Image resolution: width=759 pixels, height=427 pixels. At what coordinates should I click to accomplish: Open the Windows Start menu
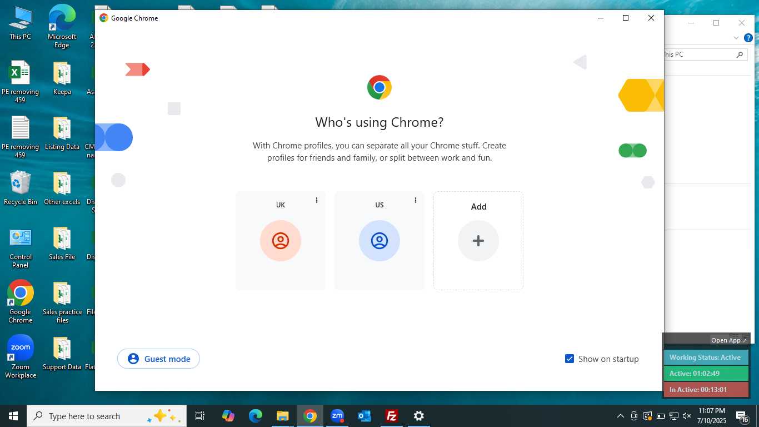click(13, 416)
